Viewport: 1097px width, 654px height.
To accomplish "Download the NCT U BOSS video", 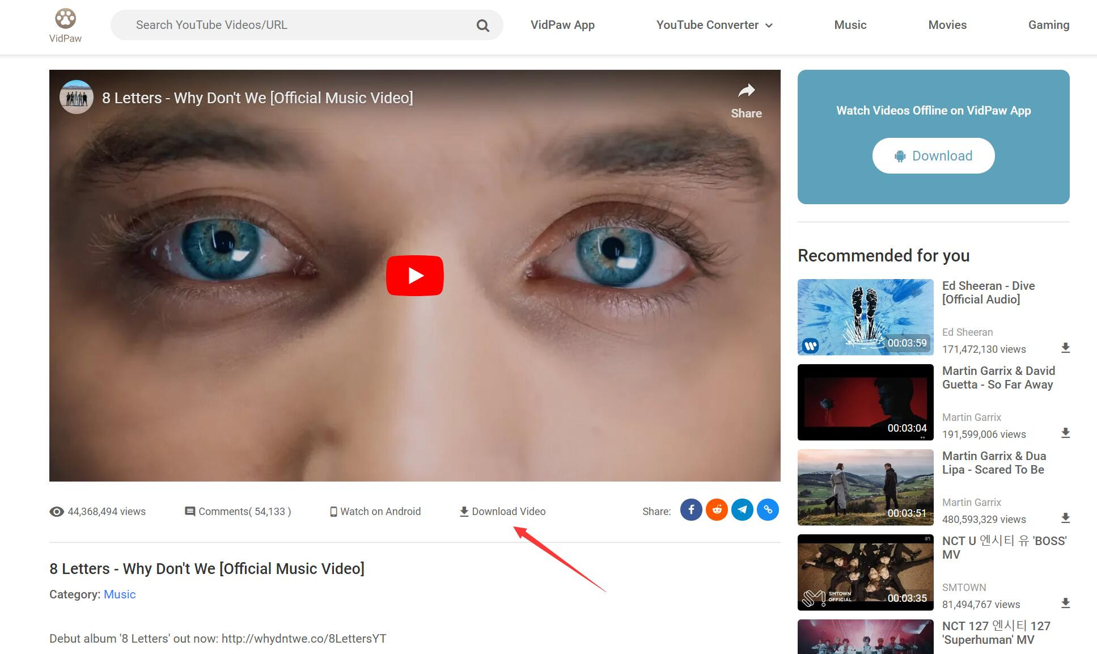I will [1065, 603].
